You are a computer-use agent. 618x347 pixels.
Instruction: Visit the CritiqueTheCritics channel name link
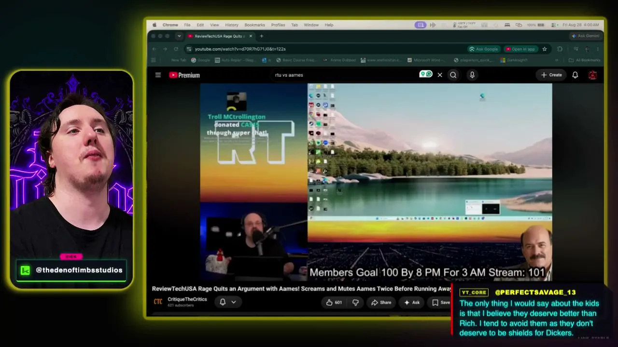coord(187,299)
